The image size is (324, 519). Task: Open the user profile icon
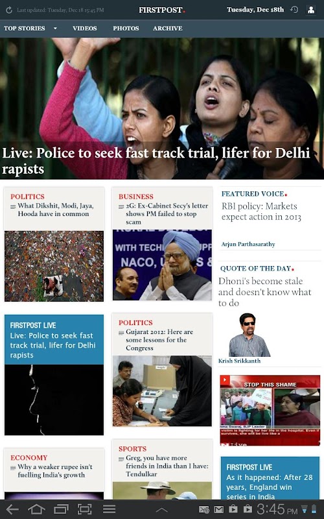tap(311, 10)
